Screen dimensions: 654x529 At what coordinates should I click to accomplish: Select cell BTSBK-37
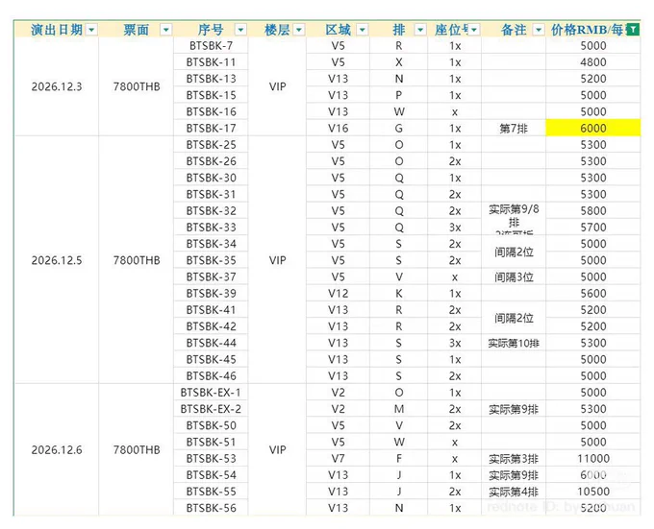211,277
